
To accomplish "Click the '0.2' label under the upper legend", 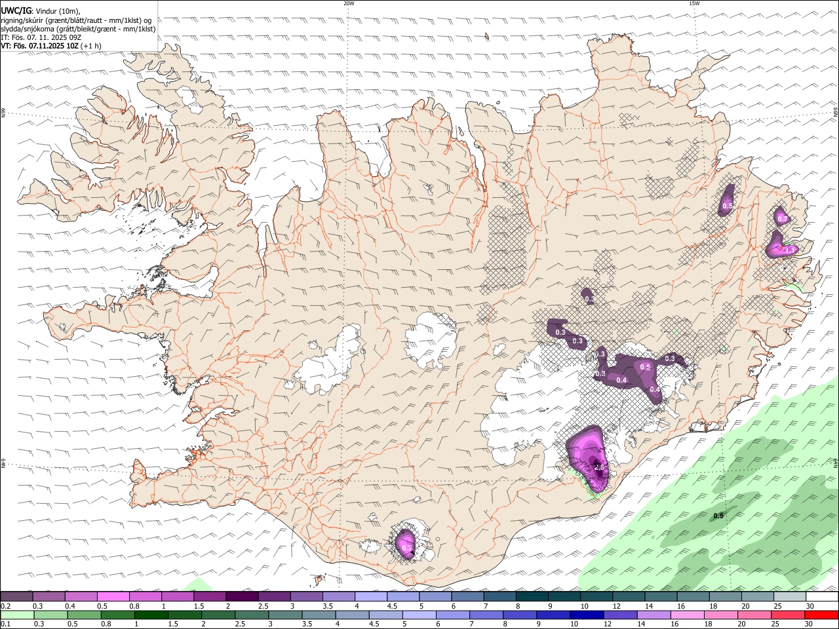I will coord(6,606).
